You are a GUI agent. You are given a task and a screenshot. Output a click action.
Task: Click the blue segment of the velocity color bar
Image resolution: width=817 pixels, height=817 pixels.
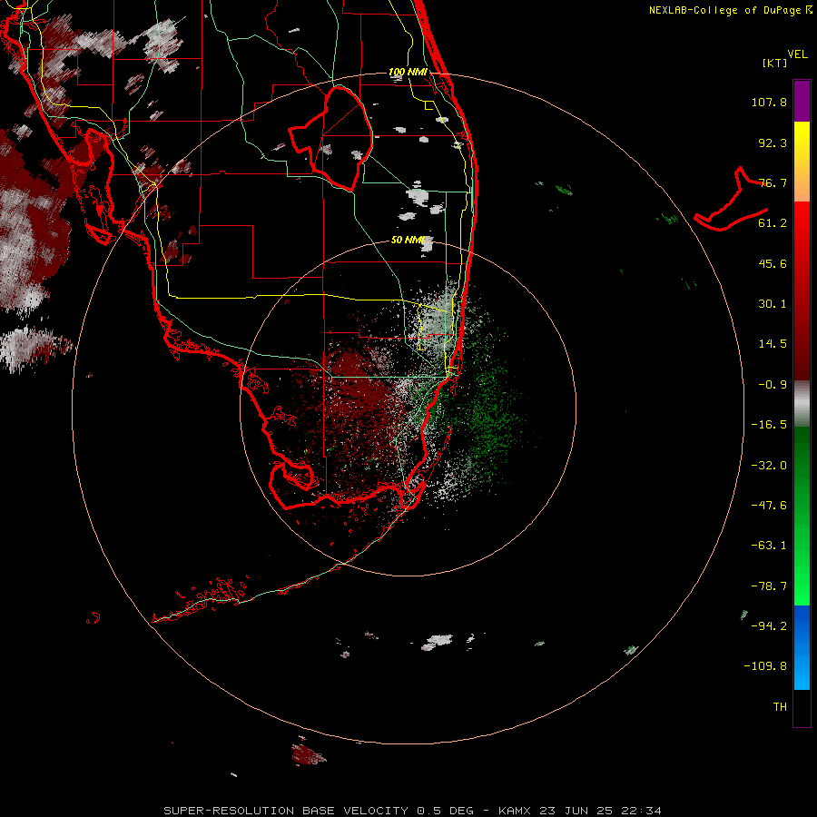click(802, 647)
